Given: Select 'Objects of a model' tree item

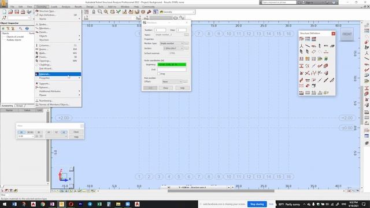Looking at the screenshot, I should pos(15,37).
